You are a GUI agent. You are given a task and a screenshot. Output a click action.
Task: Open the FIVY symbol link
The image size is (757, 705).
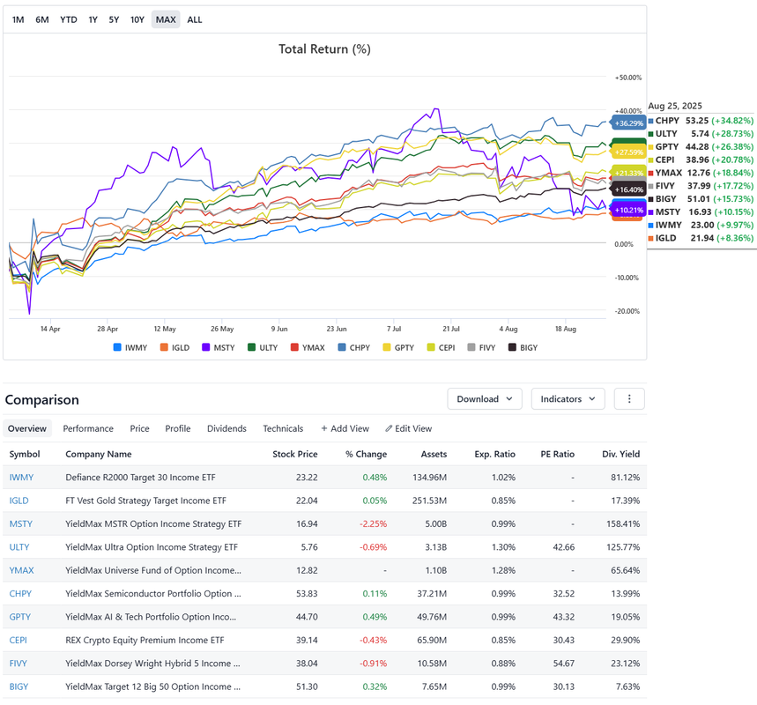tap(18, 663)
